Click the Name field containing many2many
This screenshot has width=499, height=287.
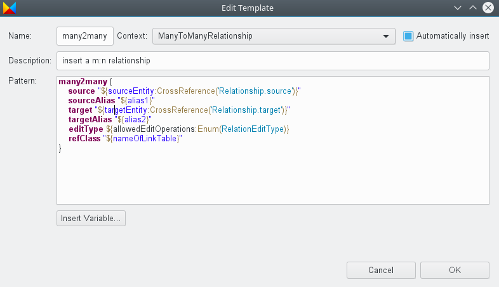tap(85, 36)
